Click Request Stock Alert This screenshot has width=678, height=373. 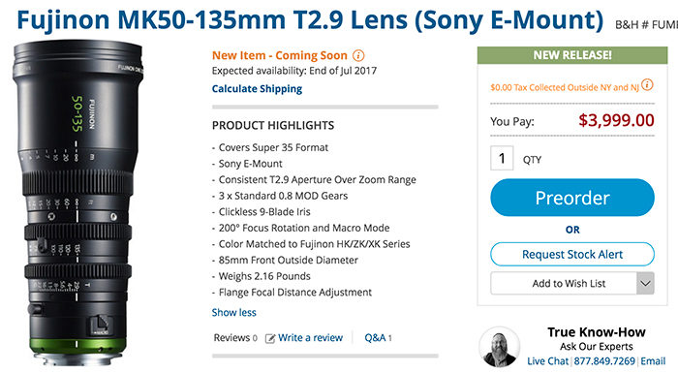572,255
